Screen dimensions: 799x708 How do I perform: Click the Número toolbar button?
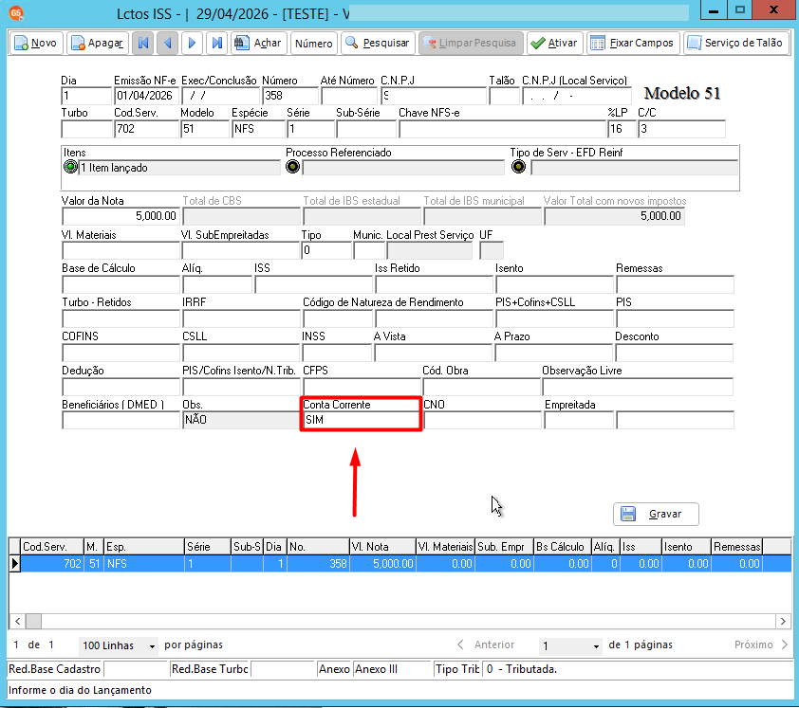click(313, 44)
